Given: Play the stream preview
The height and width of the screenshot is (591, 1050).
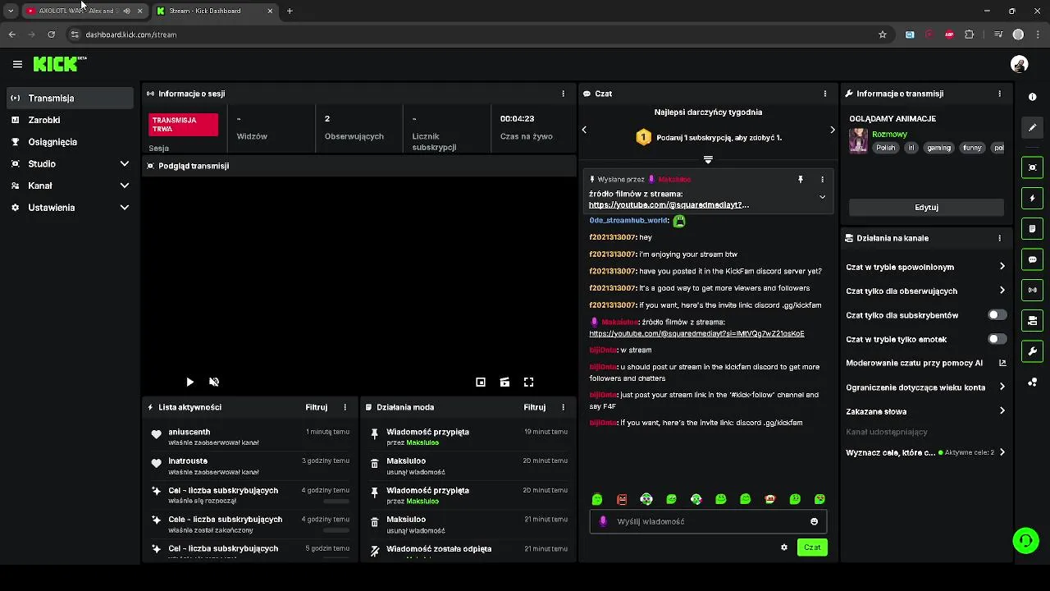Looking at the screenshot, I should (x=189, y=382).
